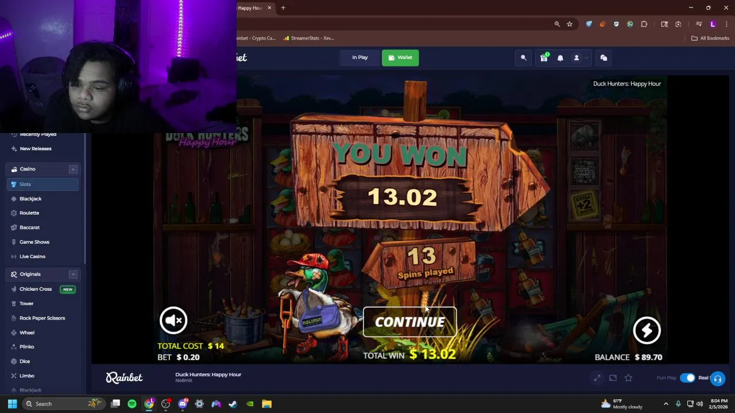The width and height of the screenshot is (735, 413).
Task: Collapse the Originals section arrow
Action: click(73, 274)
